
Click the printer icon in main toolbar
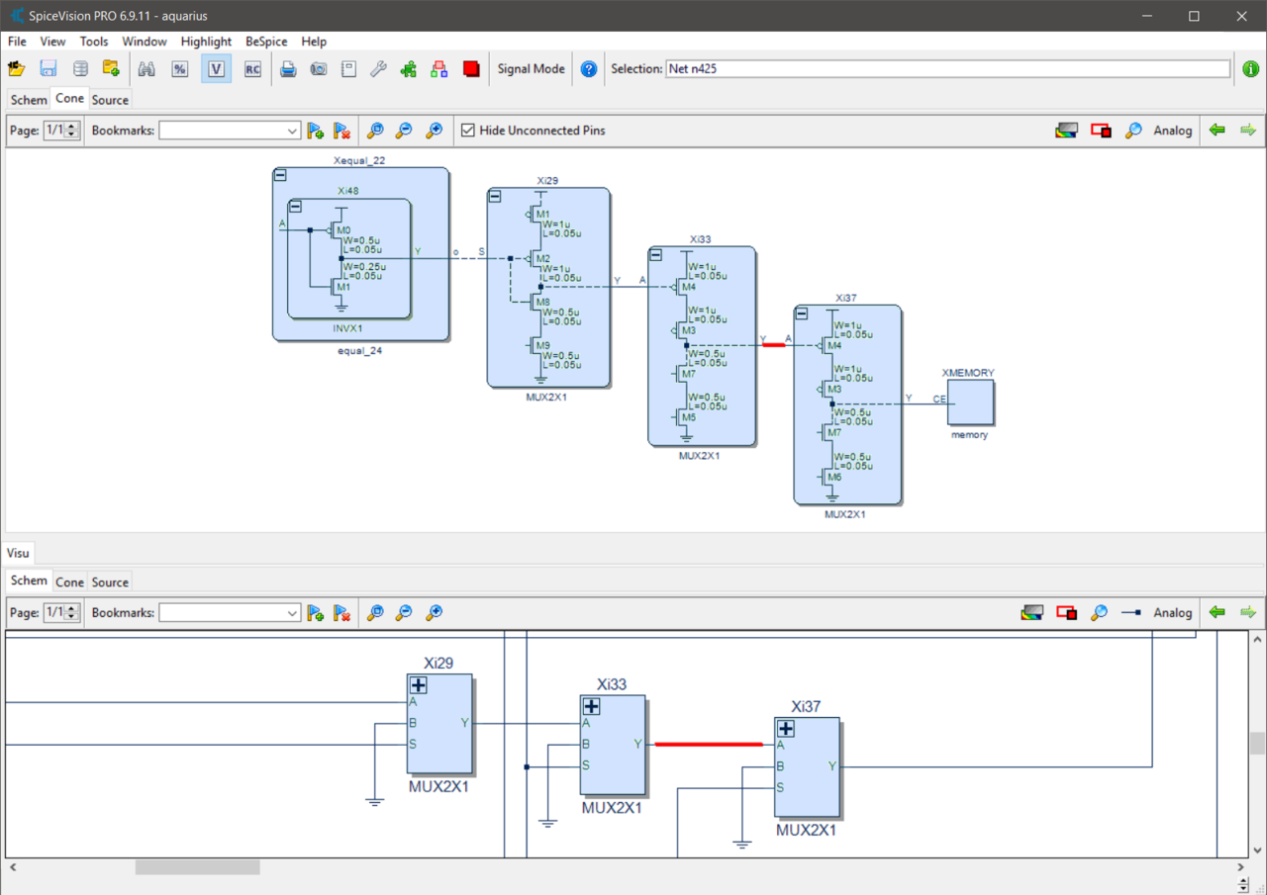[288, 69]
